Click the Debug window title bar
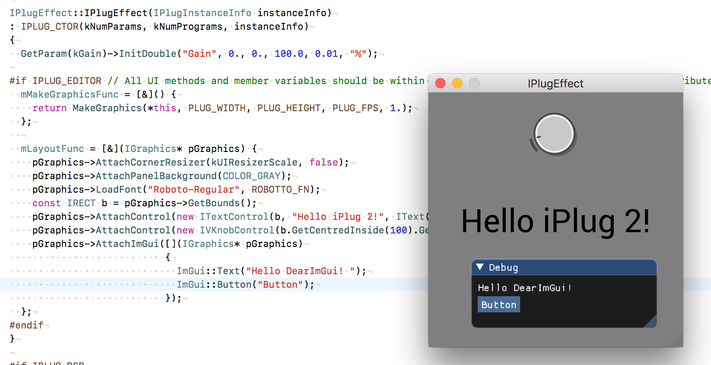This screenshot has width=711, height=365. pos(568,267)
